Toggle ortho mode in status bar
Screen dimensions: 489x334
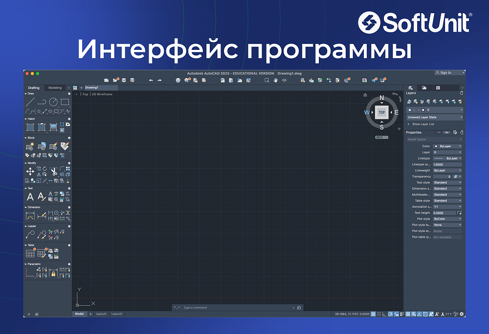(384, 314)
